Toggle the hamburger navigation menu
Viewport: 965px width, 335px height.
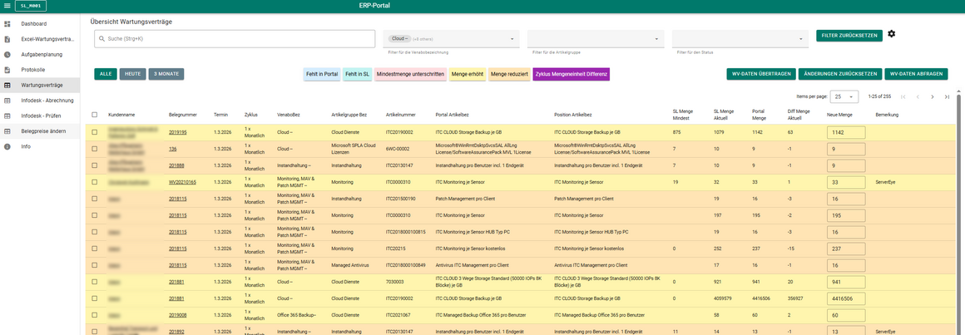7,6
